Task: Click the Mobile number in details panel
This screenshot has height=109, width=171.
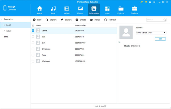Action: (135, 46)
